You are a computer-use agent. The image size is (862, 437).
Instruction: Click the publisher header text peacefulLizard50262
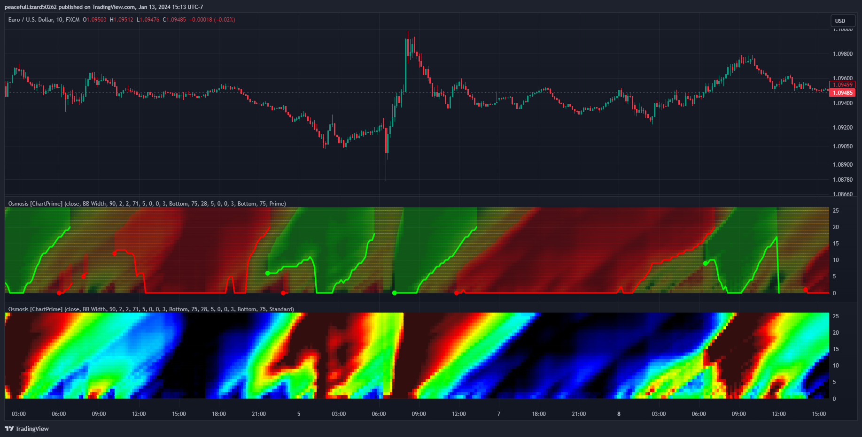pyautogui.click(x=31, y=7)
